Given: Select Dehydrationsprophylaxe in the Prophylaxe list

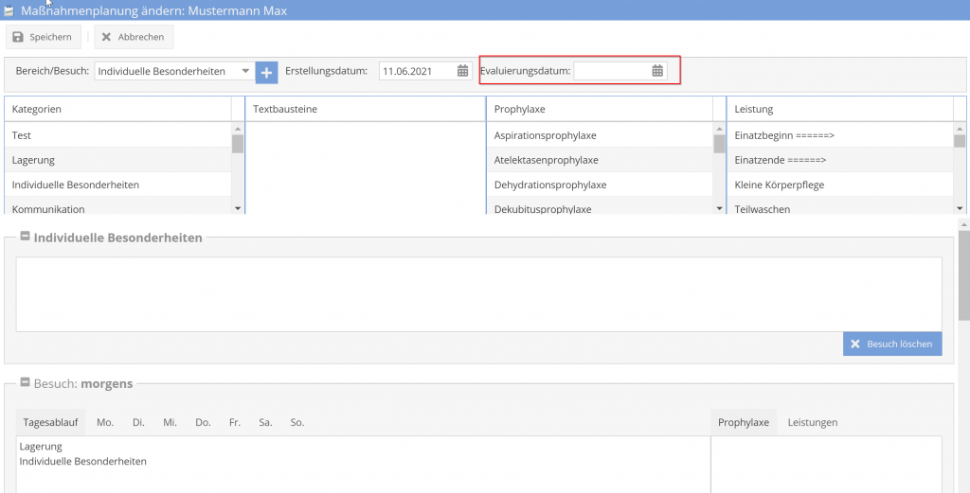Looking at the screenshot, I should 549,185.
